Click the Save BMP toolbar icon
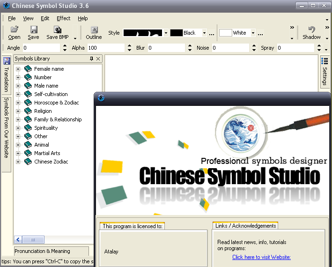The width and height of the screenshot is (332, 267). point(58,30)
